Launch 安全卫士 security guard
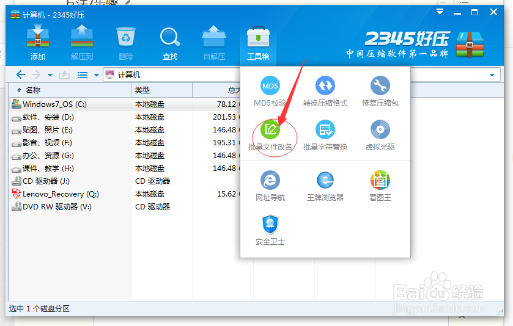The height and width of the screenshot is (326, 513). click(x=270, y=230)
